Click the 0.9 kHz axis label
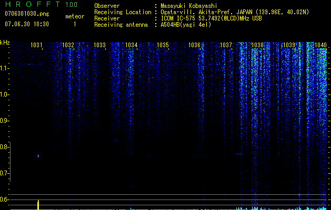 tap(4, 121)
